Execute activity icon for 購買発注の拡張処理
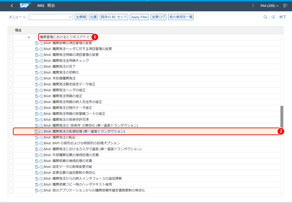Viewport: 292px width, 203px height. tap(41, 131)
